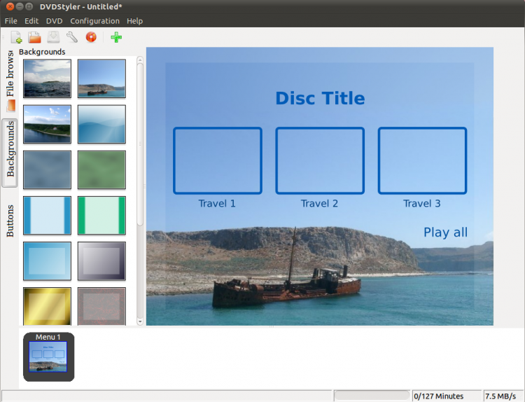
Task: Open the DVD menu
Action: point(54,21)
